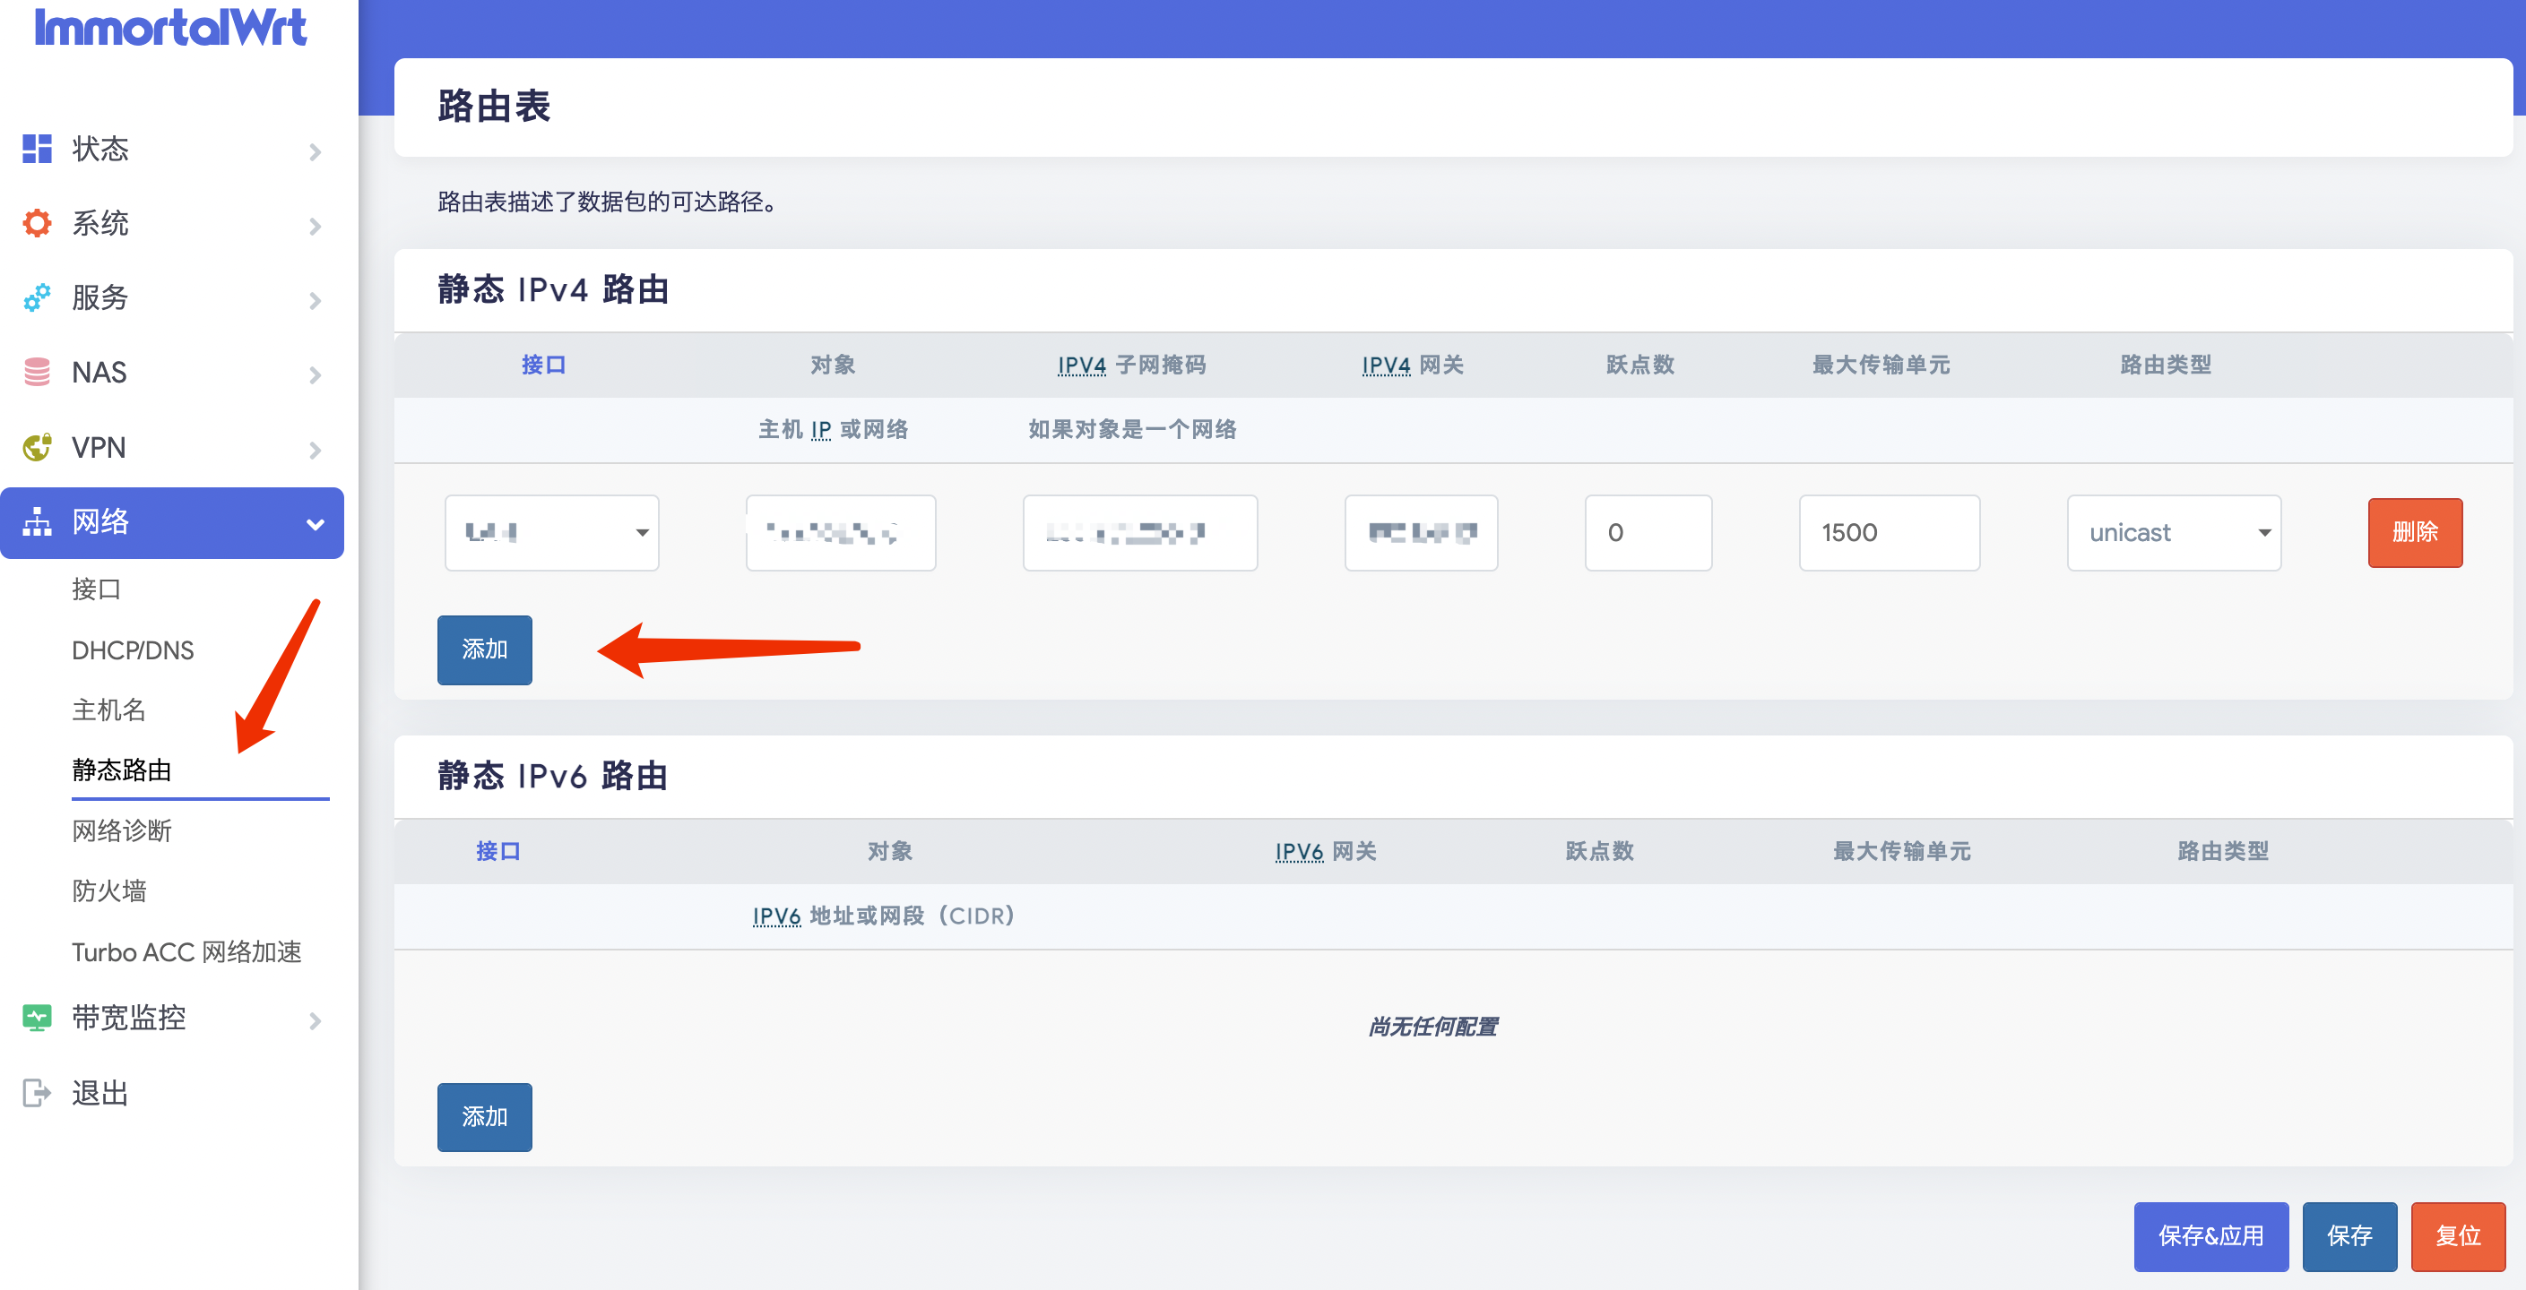Click the VPN globe icon

(38, 447)
